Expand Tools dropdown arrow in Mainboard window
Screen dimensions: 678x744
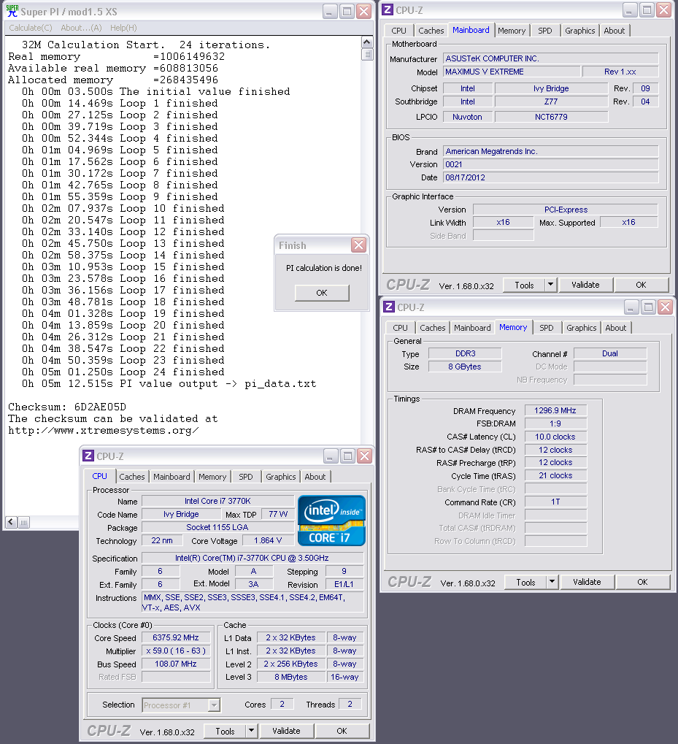coord(550,285)
